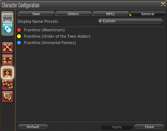This screenshot has height=131, width=167.
Task: Switch to the Own tab
Action: point(36,14)
